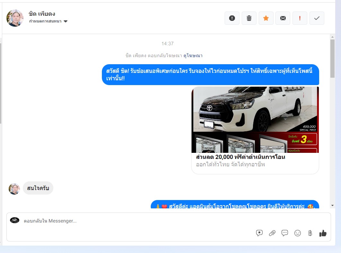Click ad title ส่วนลด 20,000 ฟรีค่าดำเนินการโอน
The image size is (341, 253).
240,157
